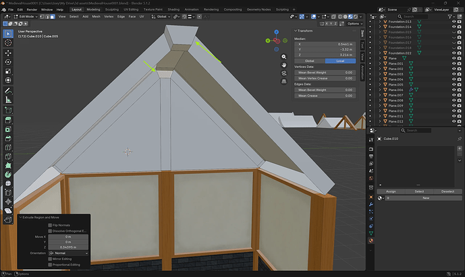Select the Bevel tool
The width and height of the screenshot is (465, 277).
(8, 138)
